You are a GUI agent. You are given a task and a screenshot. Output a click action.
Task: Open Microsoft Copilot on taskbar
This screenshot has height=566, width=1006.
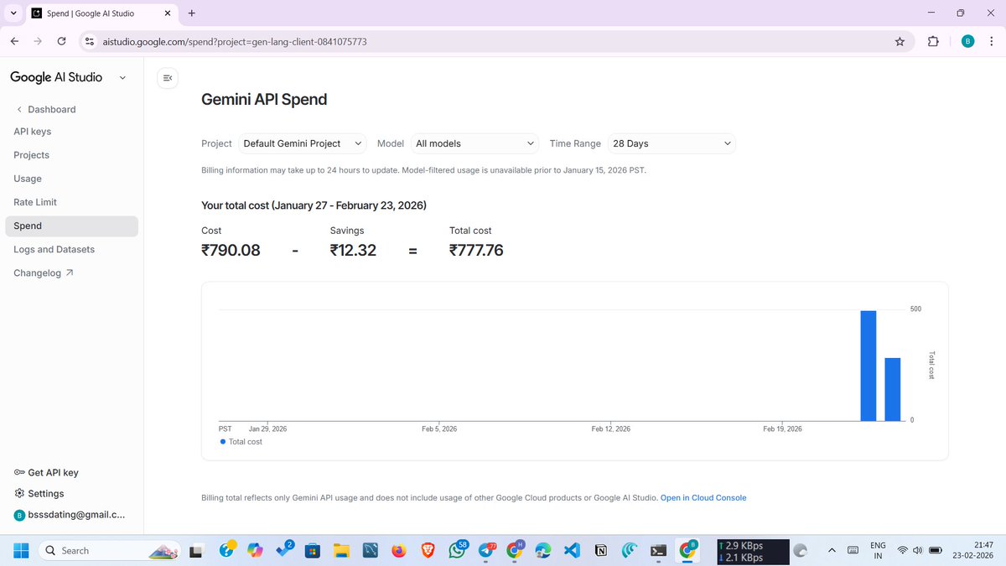tap(254, 551)
